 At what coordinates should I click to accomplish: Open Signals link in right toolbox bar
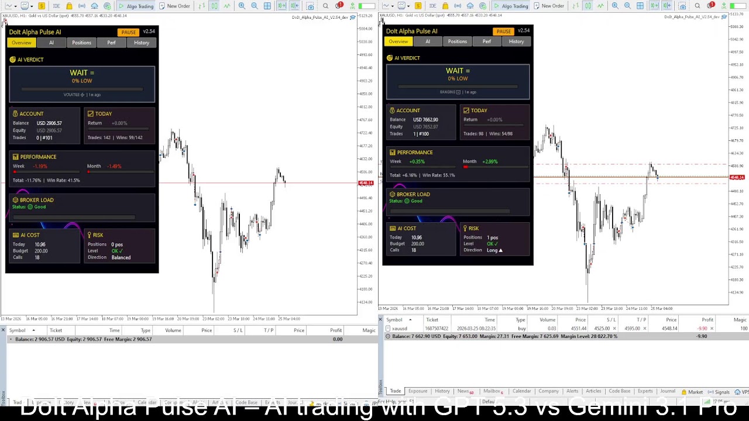click(718, 392)
